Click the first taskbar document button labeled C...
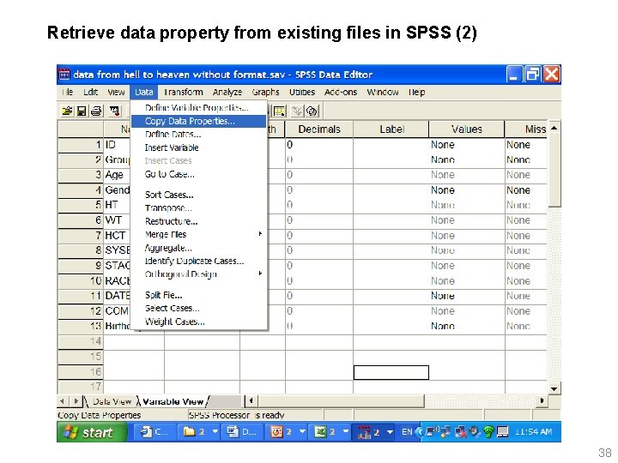Viewport: 618px width, 463px height. tap(154, 432)
